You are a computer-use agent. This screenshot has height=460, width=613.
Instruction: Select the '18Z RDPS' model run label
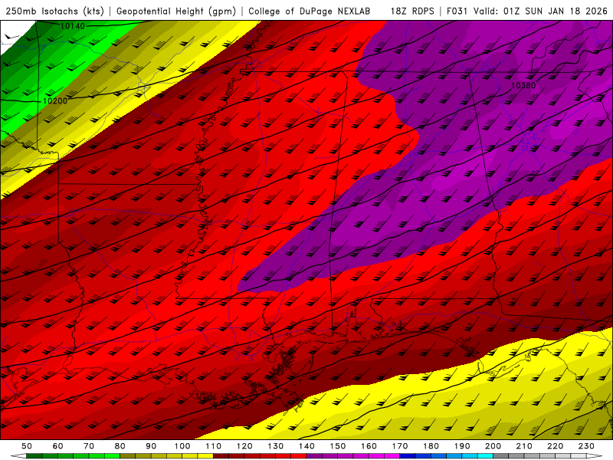pyautogui.click(x=412, y=11)
